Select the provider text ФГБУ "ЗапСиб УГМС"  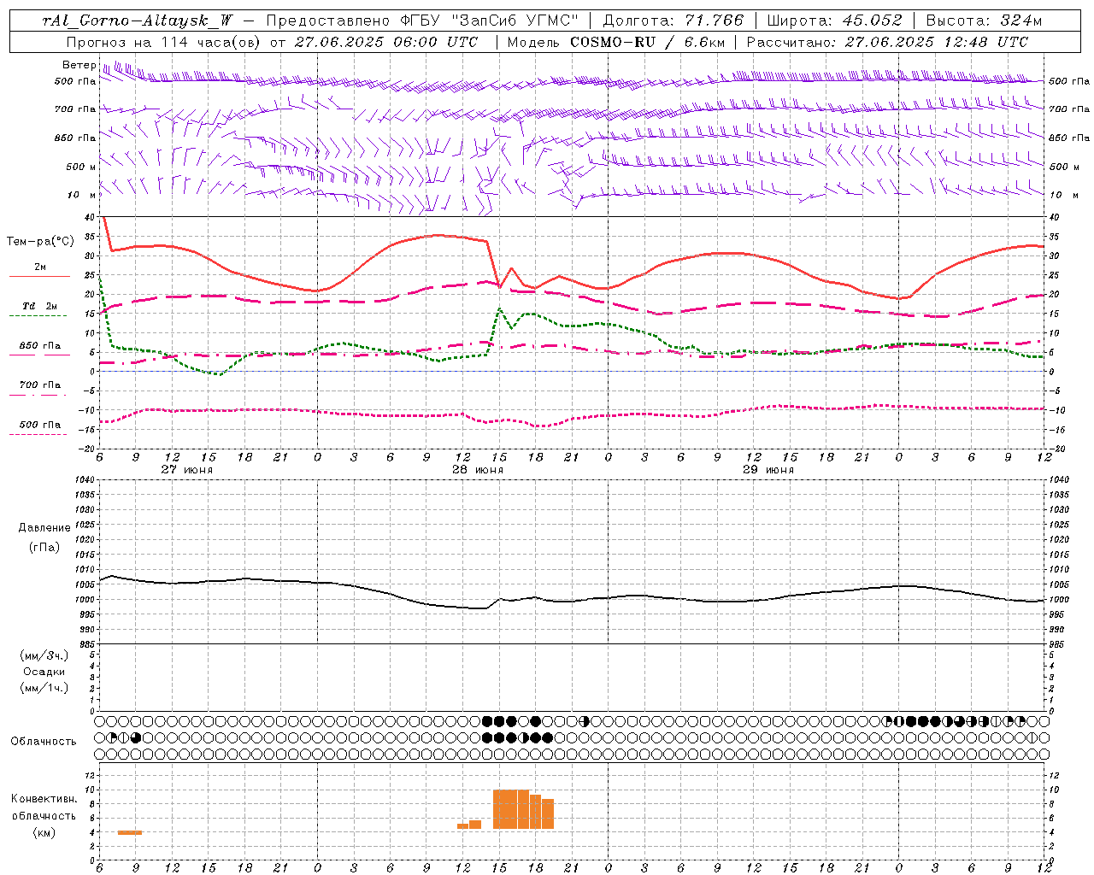coord(490,21)
